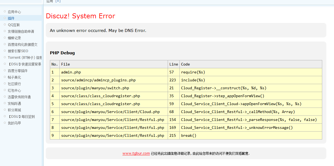334x166 pixels.
Task: Select the Cloud_Register->__construct code cell
Action: pos(251,88)
